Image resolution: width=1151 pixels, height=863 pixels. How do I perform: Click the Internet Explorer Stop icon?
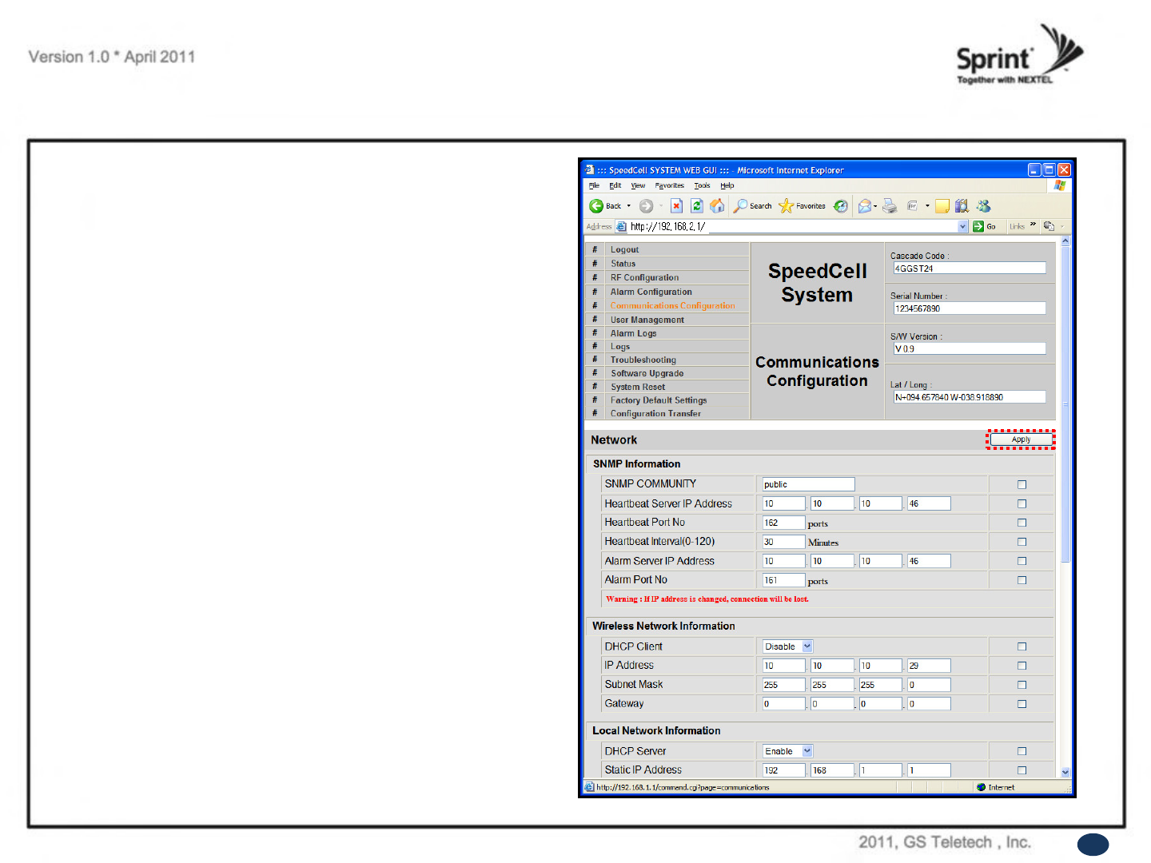point(676,206)
